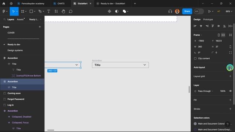Align top in Design panel
This screenshot has width=235, height=132.
pyautogui.click(x=213, y=26)
